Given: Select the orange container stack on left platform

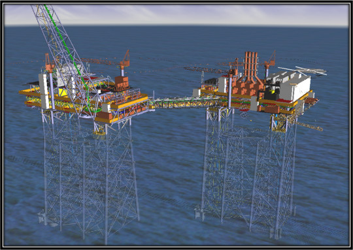Looking at the screenshot, I should pos(122,84).
